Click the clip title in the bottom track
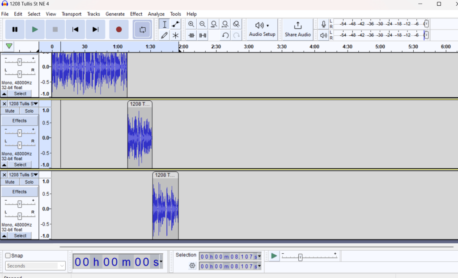Viewport: 458px width, 278px height. tap(165, 175)
